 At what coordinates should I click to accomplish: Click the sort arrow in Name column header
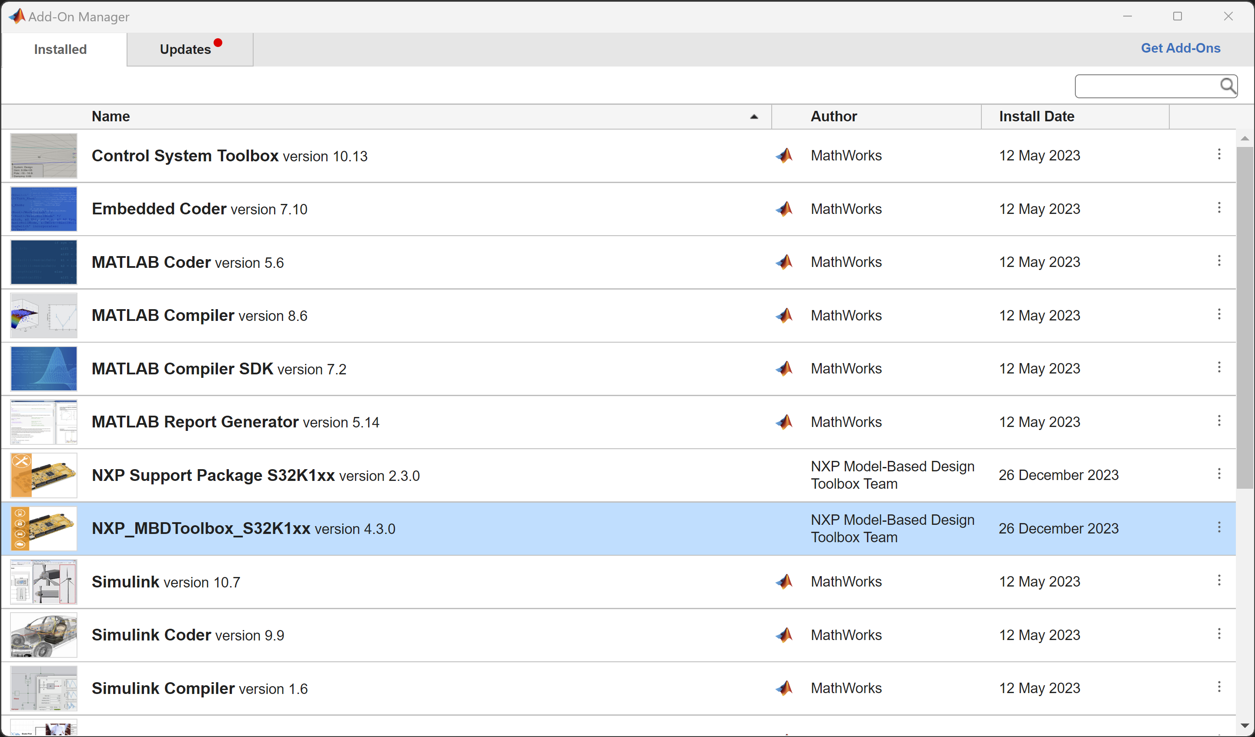point(754,117)
